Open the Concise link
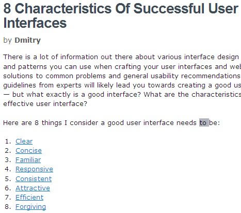This screenshot has width=241, height=213. pyautogui.click(x=28, y=151)
